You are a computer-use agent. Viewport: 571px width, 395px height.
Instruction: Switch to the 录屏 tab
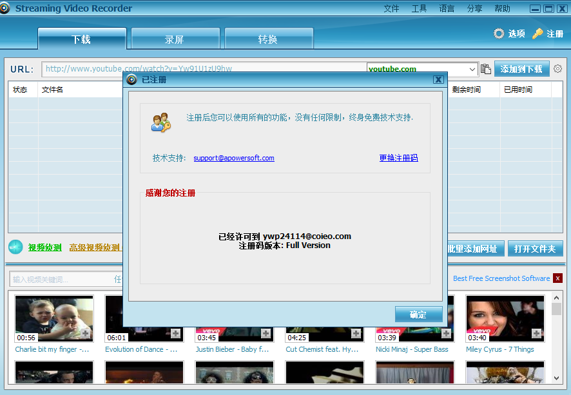(x=175, y=39)
